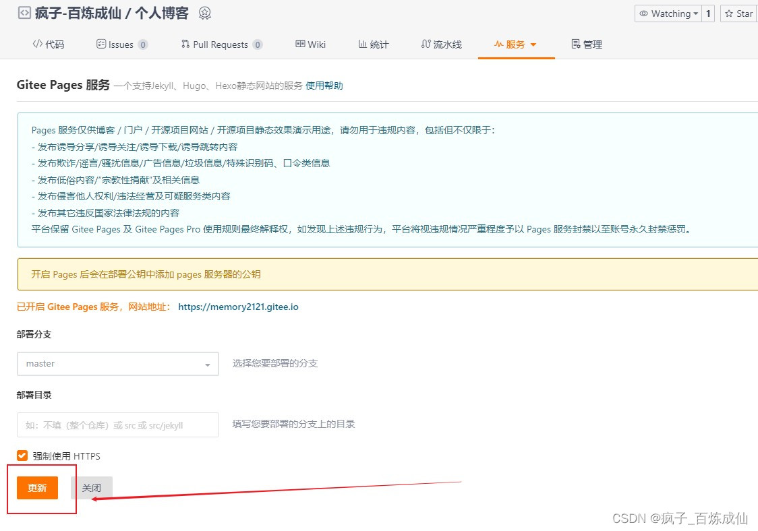Click the badge icon after 个人博客 title
The height and width of the screenshot is (531, 758).
tap(204, 12)
